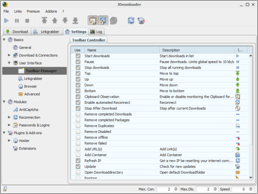
Task: Click the table scrollbar down arrow
Action: 250,178
